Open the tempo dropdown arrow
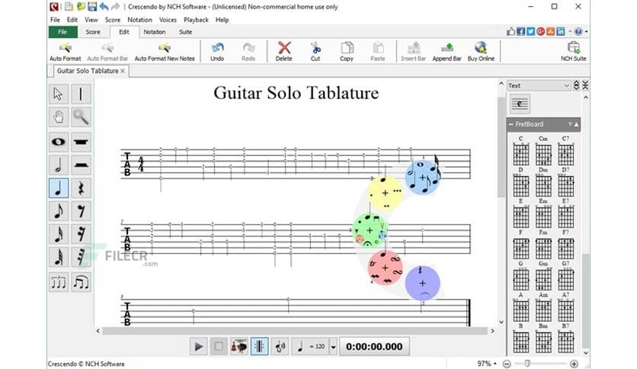Image resolution: width=637 pixels, height=369 pixels. (333, 347)
